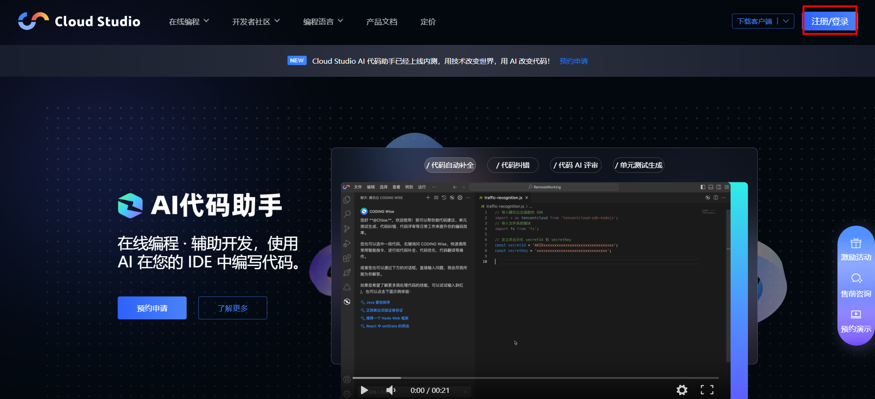Click the video progress bar
Screen dimensions: 875x399
pos(536,377)
